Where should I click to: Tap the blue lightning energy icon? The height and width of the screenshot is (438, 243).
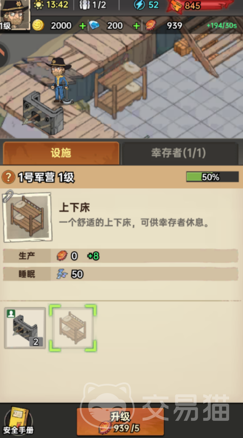139,5
